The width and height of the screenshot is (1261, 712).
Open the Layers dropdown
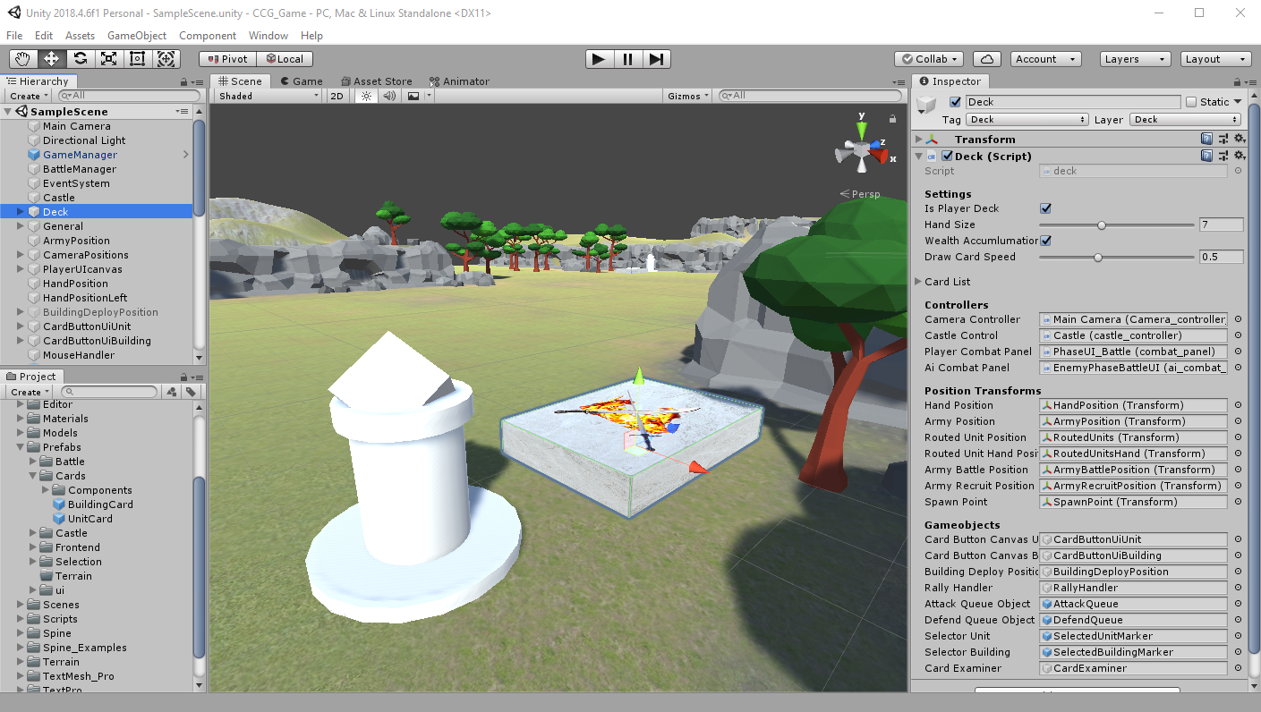click(x=1135, y=59)
